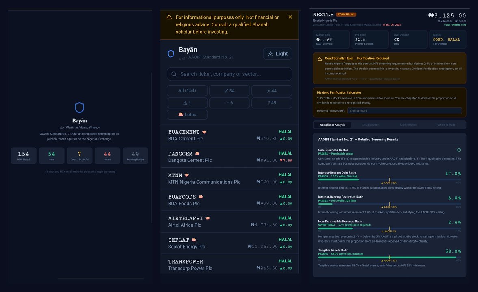Screen dimensions: 478x292
Task: Click the ₦11,363.90 price of SEPLAT
Action: coord(263,246)
